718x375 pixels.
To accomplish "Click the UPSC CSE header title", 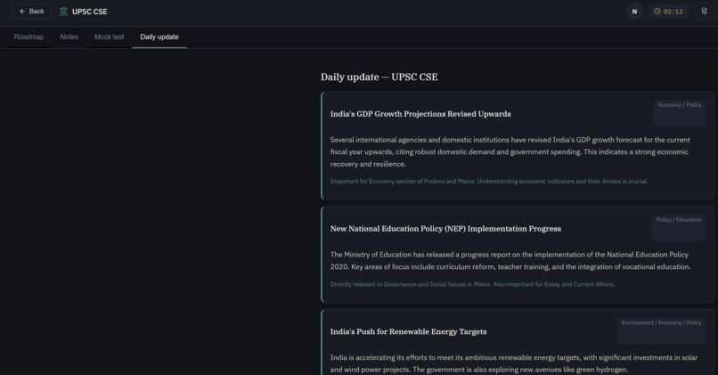I will pos(90,12).
